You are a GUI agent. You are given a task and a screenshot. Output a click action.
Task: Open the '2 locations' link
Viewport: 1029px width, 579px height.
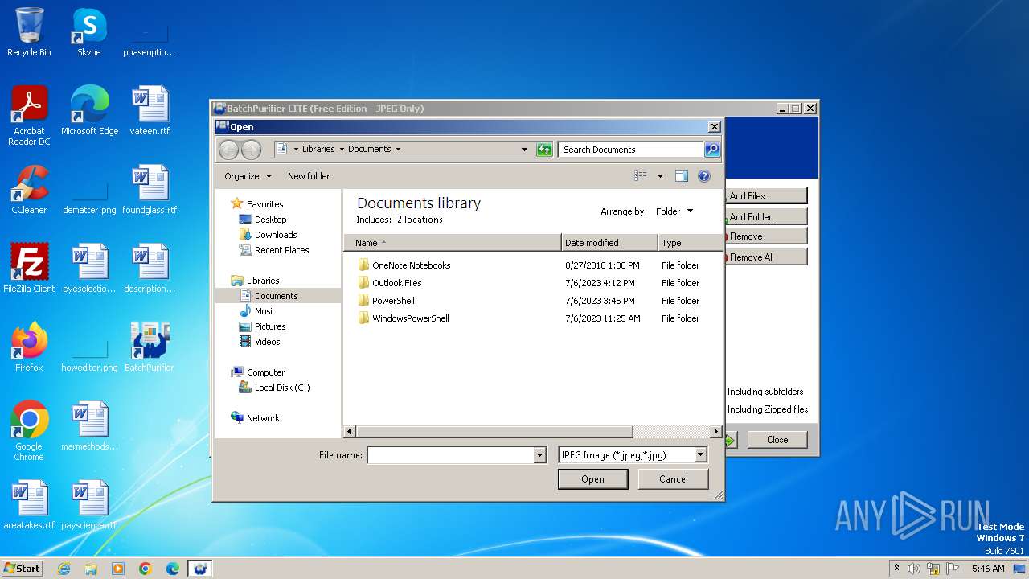tap(420, 220)
